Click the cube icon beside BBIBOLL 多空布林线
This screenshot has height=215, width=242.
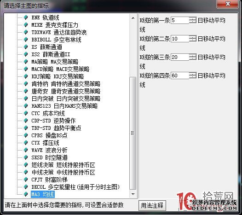(x=26, y=40)
